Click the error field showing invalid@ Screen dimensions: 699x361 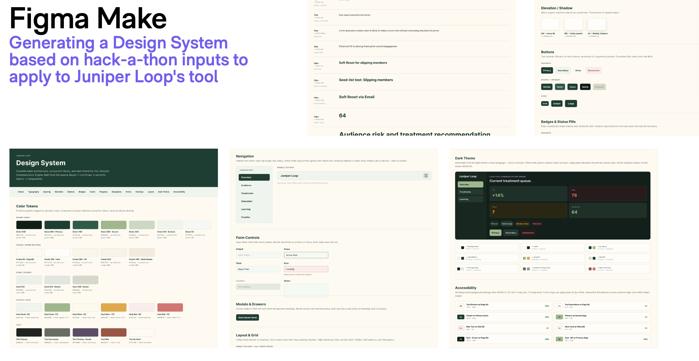306,269
